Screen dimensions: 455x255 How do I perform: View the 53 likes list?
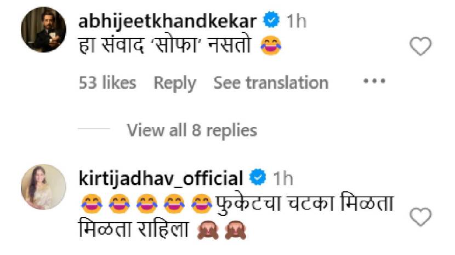click(x=107, y=83)
